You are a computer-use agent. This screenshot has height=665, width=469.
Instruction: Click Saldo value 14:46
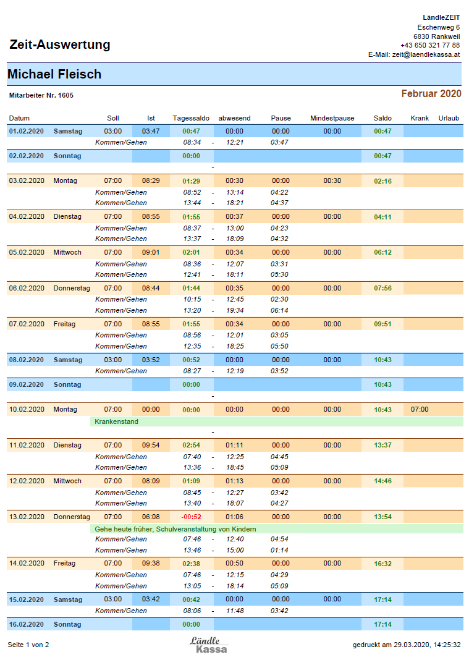point(383,481)
